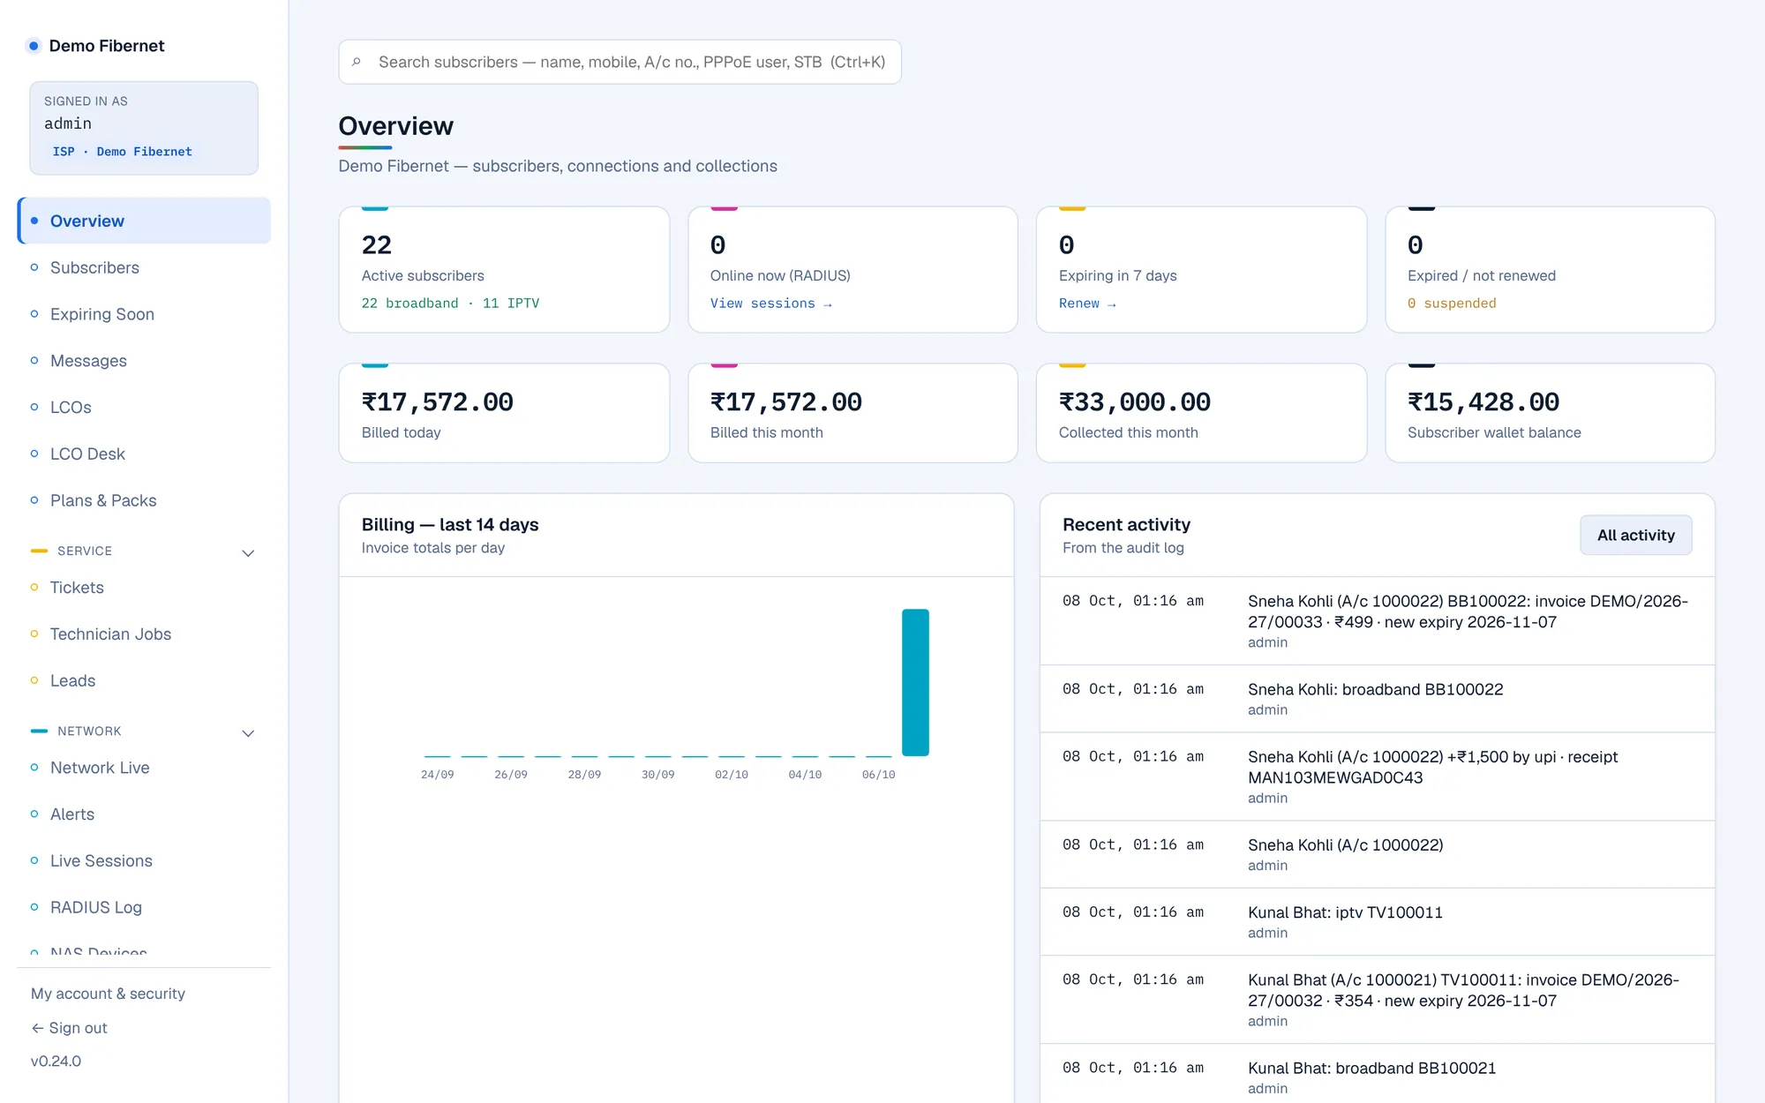1765x1103 pixels.
Task: Click '₹15,428.00' wallet balance value
Action: point(1483,402)
